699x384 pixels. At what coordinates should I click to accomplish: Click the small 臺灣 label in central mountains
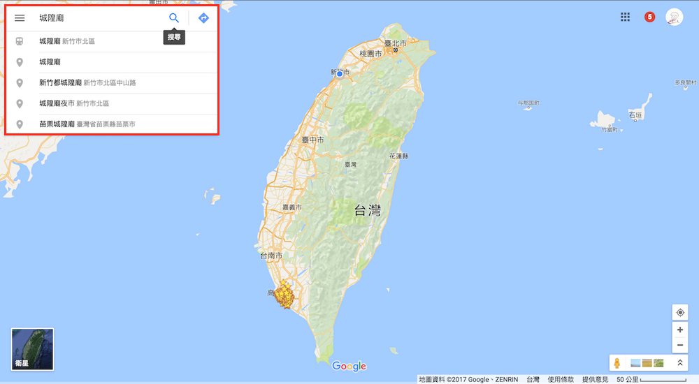(350, 164)
